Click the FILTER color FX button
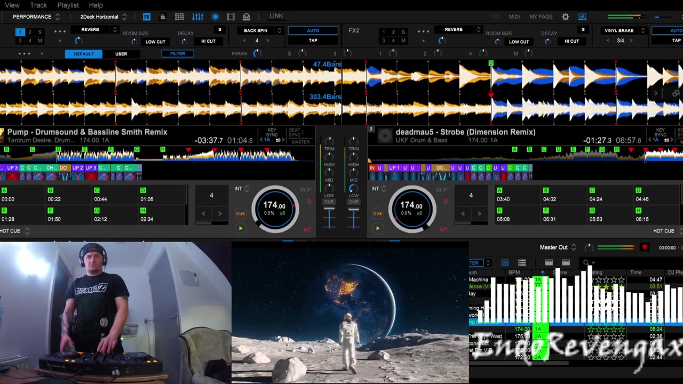This screenshot has height=384, width=683. tap(178, 53)
